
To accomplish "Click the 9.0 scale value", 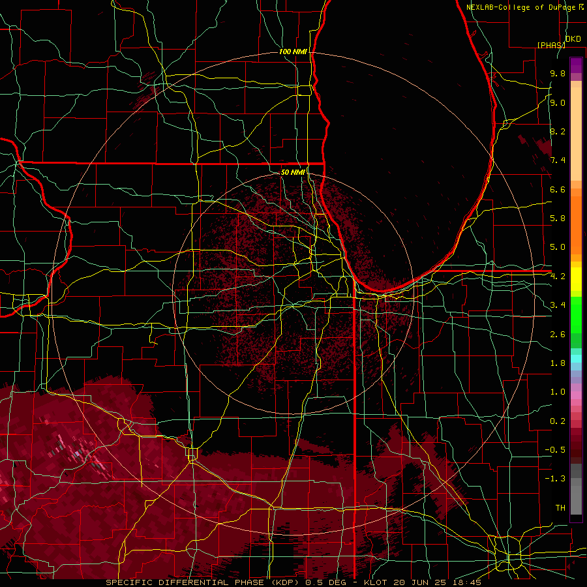I will (x=558, y=102).
